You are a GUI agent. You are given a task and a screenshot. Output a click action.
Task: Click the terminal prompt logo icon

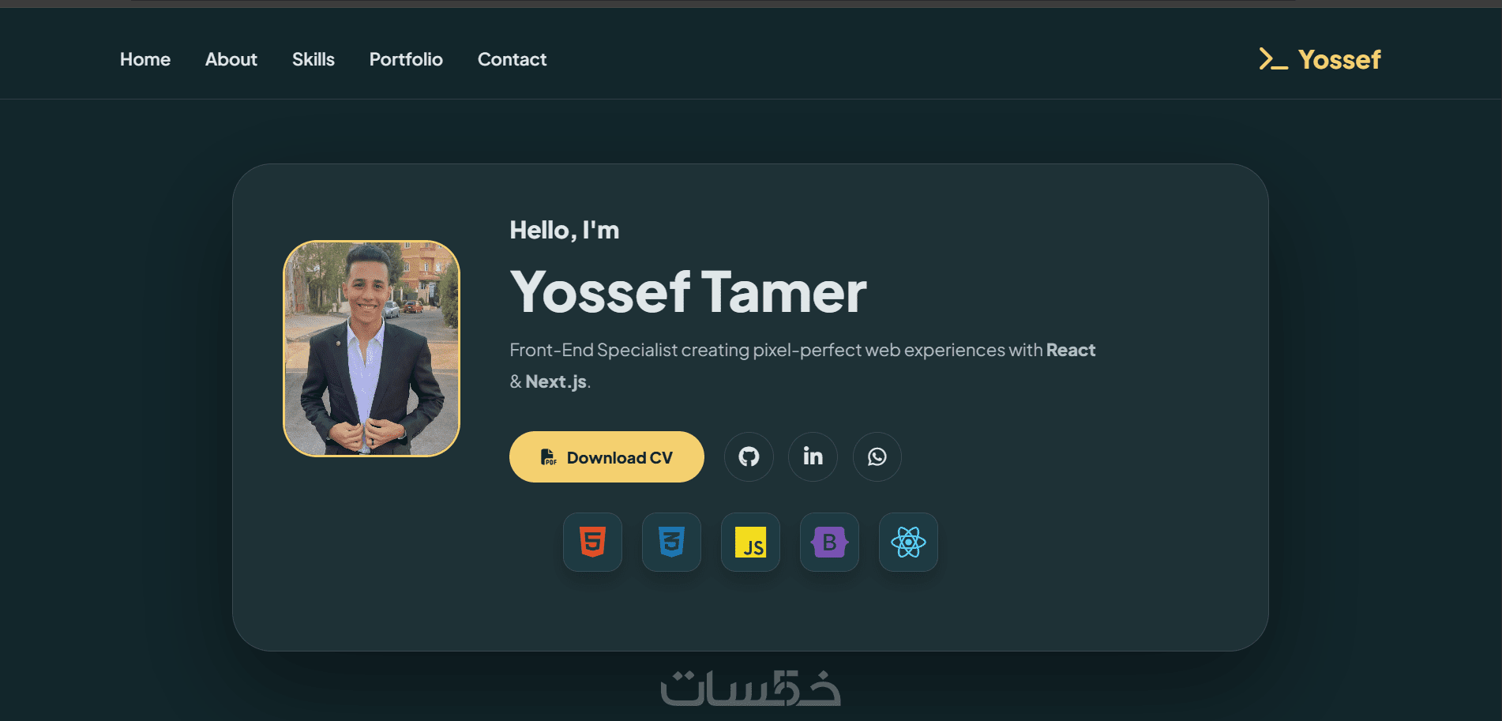[1273, 59]
